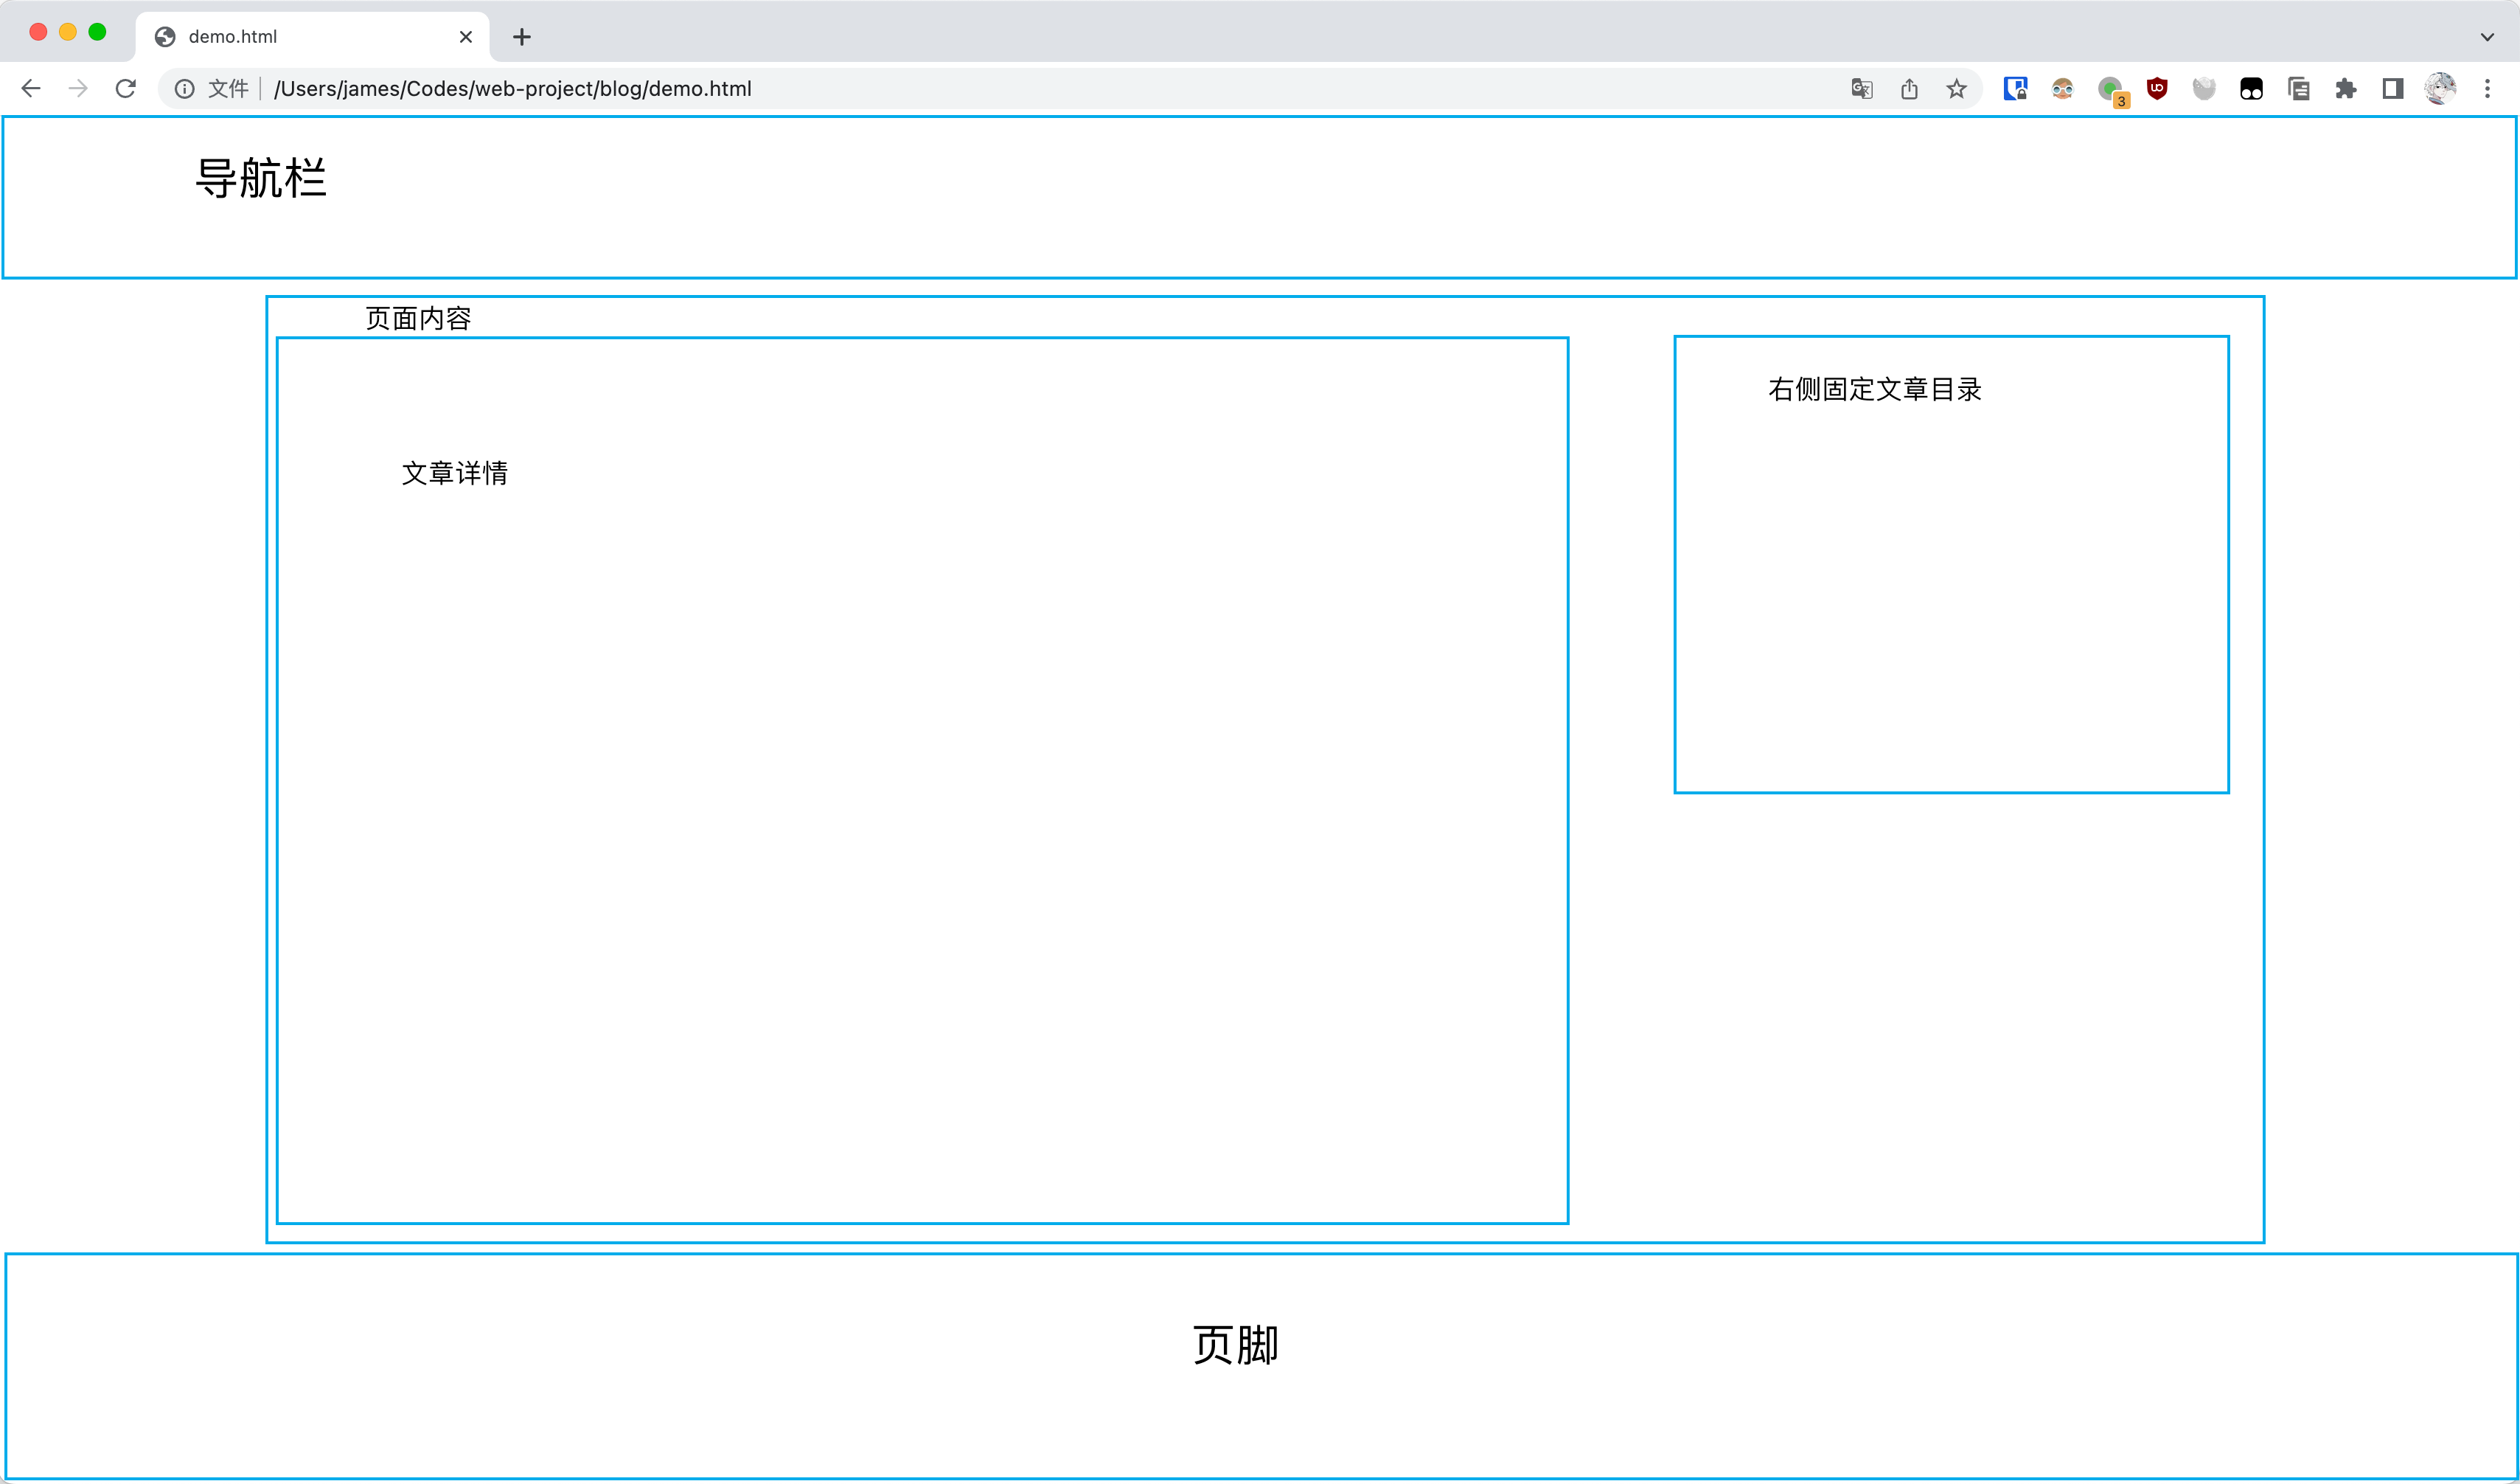Click the share page icon

1909,89
